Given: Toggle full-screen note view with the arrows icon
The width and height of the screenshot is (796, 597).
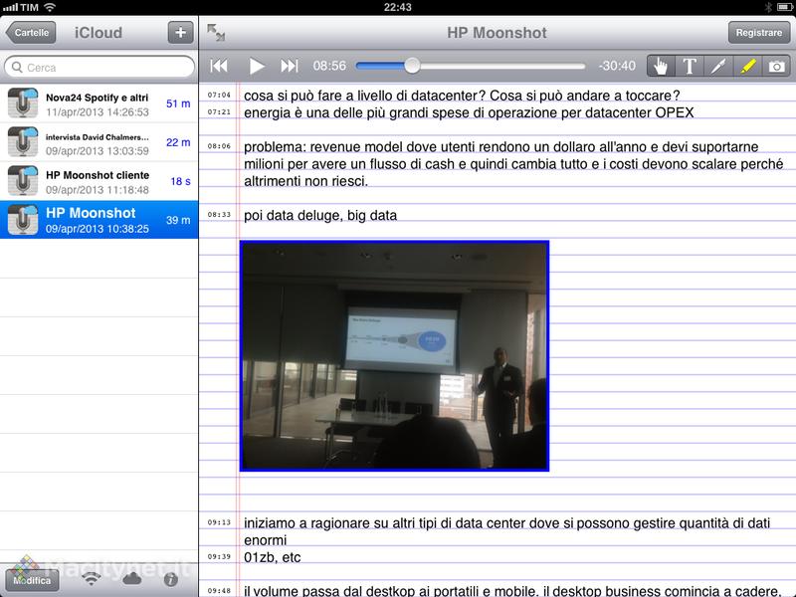Looking at the screenshot, I should click(216, 33).
